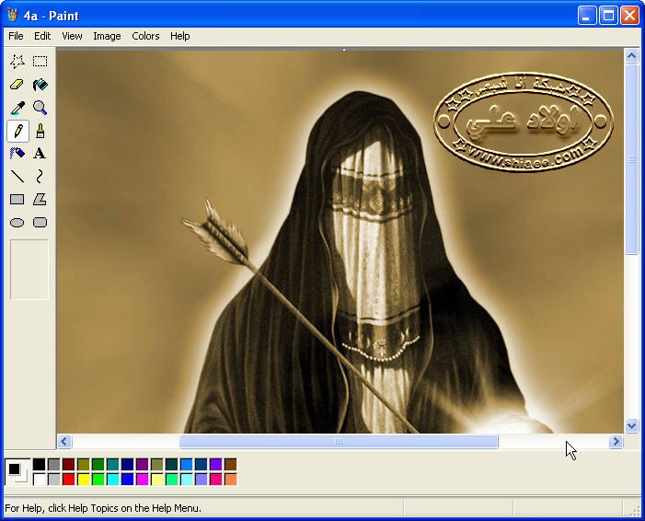Viewport: 645px width, 521px height.
Task: Select the Magnifier tool
Action: tap(40, 108)
